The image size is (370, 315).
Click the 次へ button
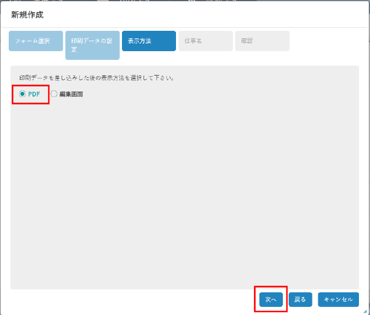271,299
